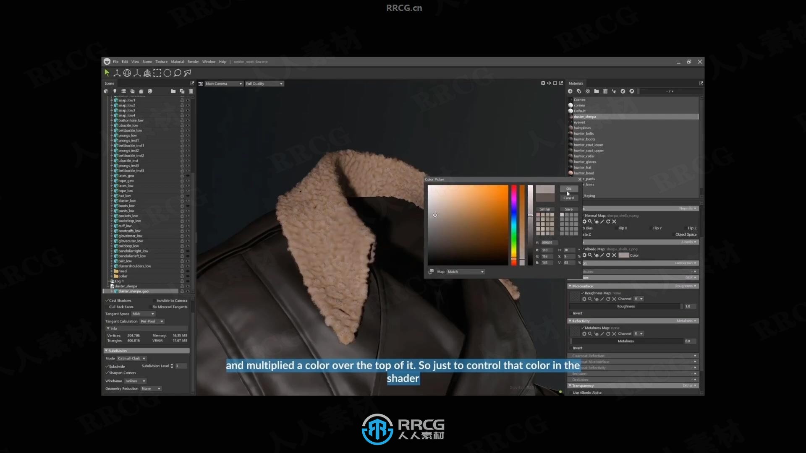Open Geometry Reduction dropdown
The image size is (806, 453).
[x=151, y=389]
